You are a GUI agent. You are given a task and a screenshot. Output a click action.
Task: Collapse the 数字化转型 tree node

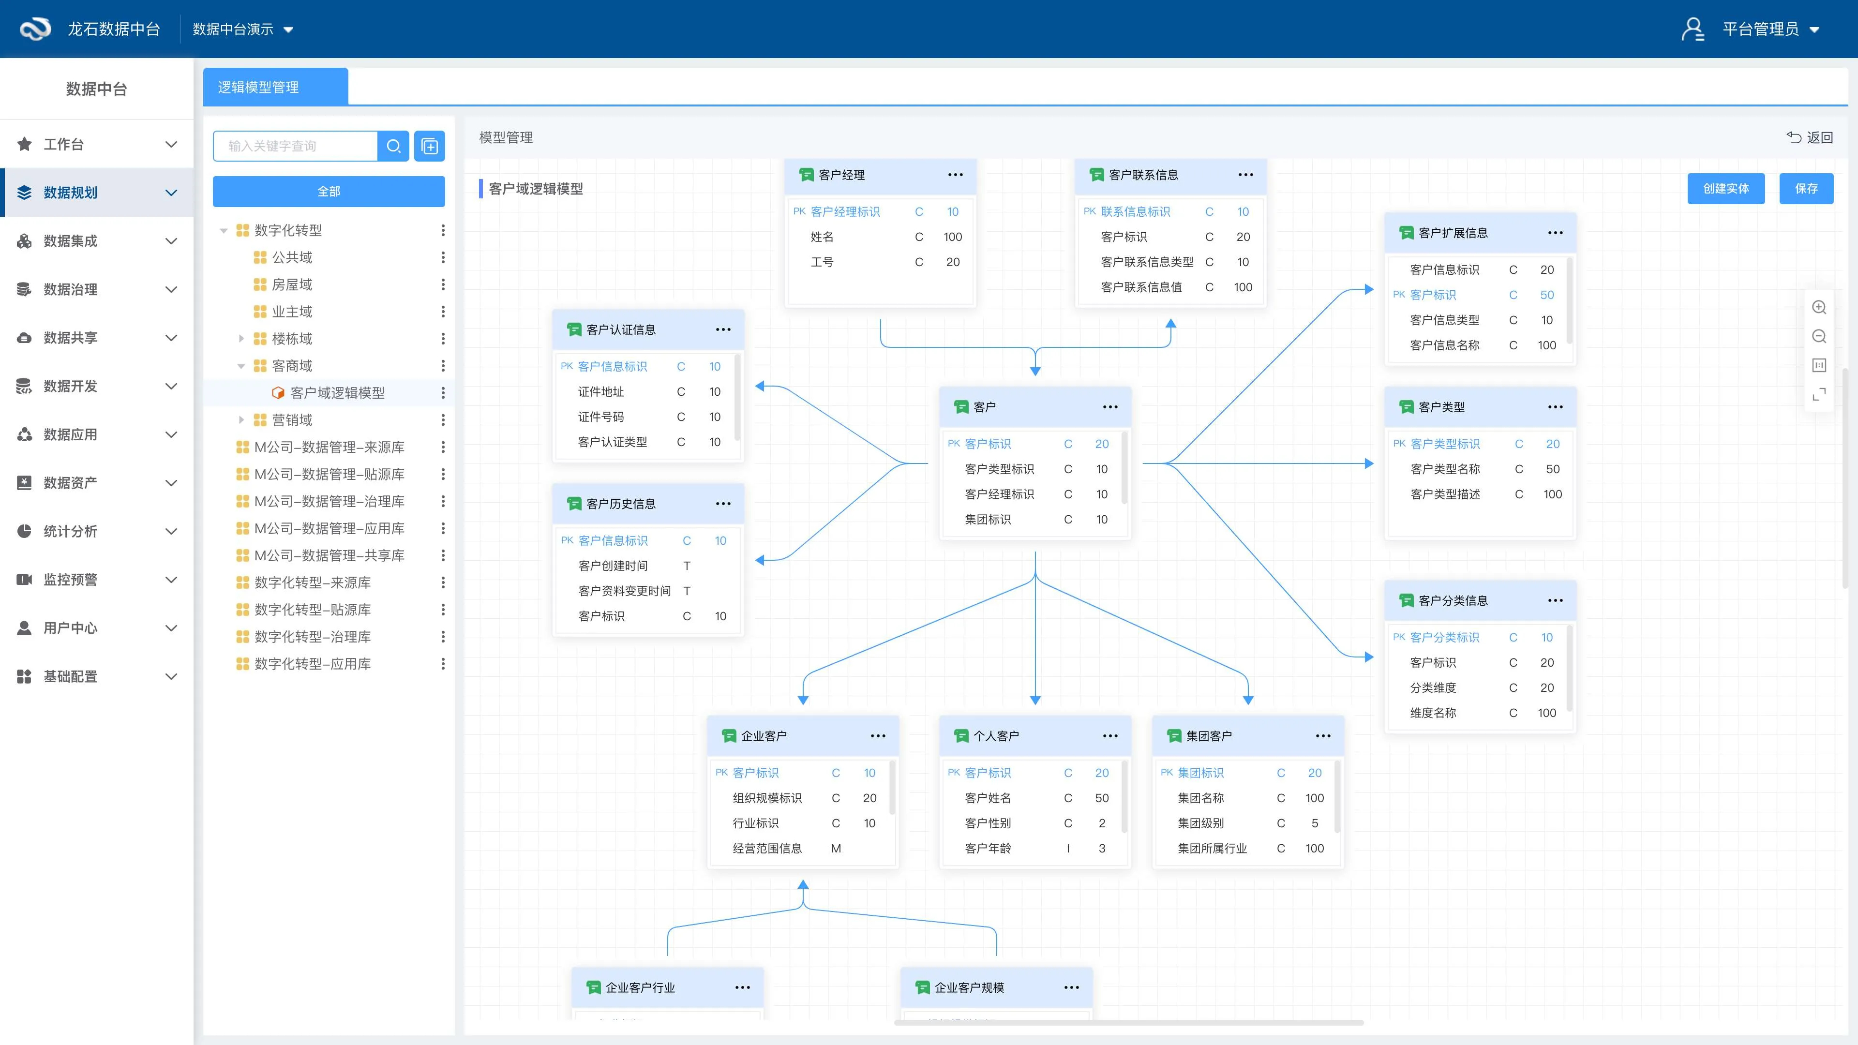[224, 231]
